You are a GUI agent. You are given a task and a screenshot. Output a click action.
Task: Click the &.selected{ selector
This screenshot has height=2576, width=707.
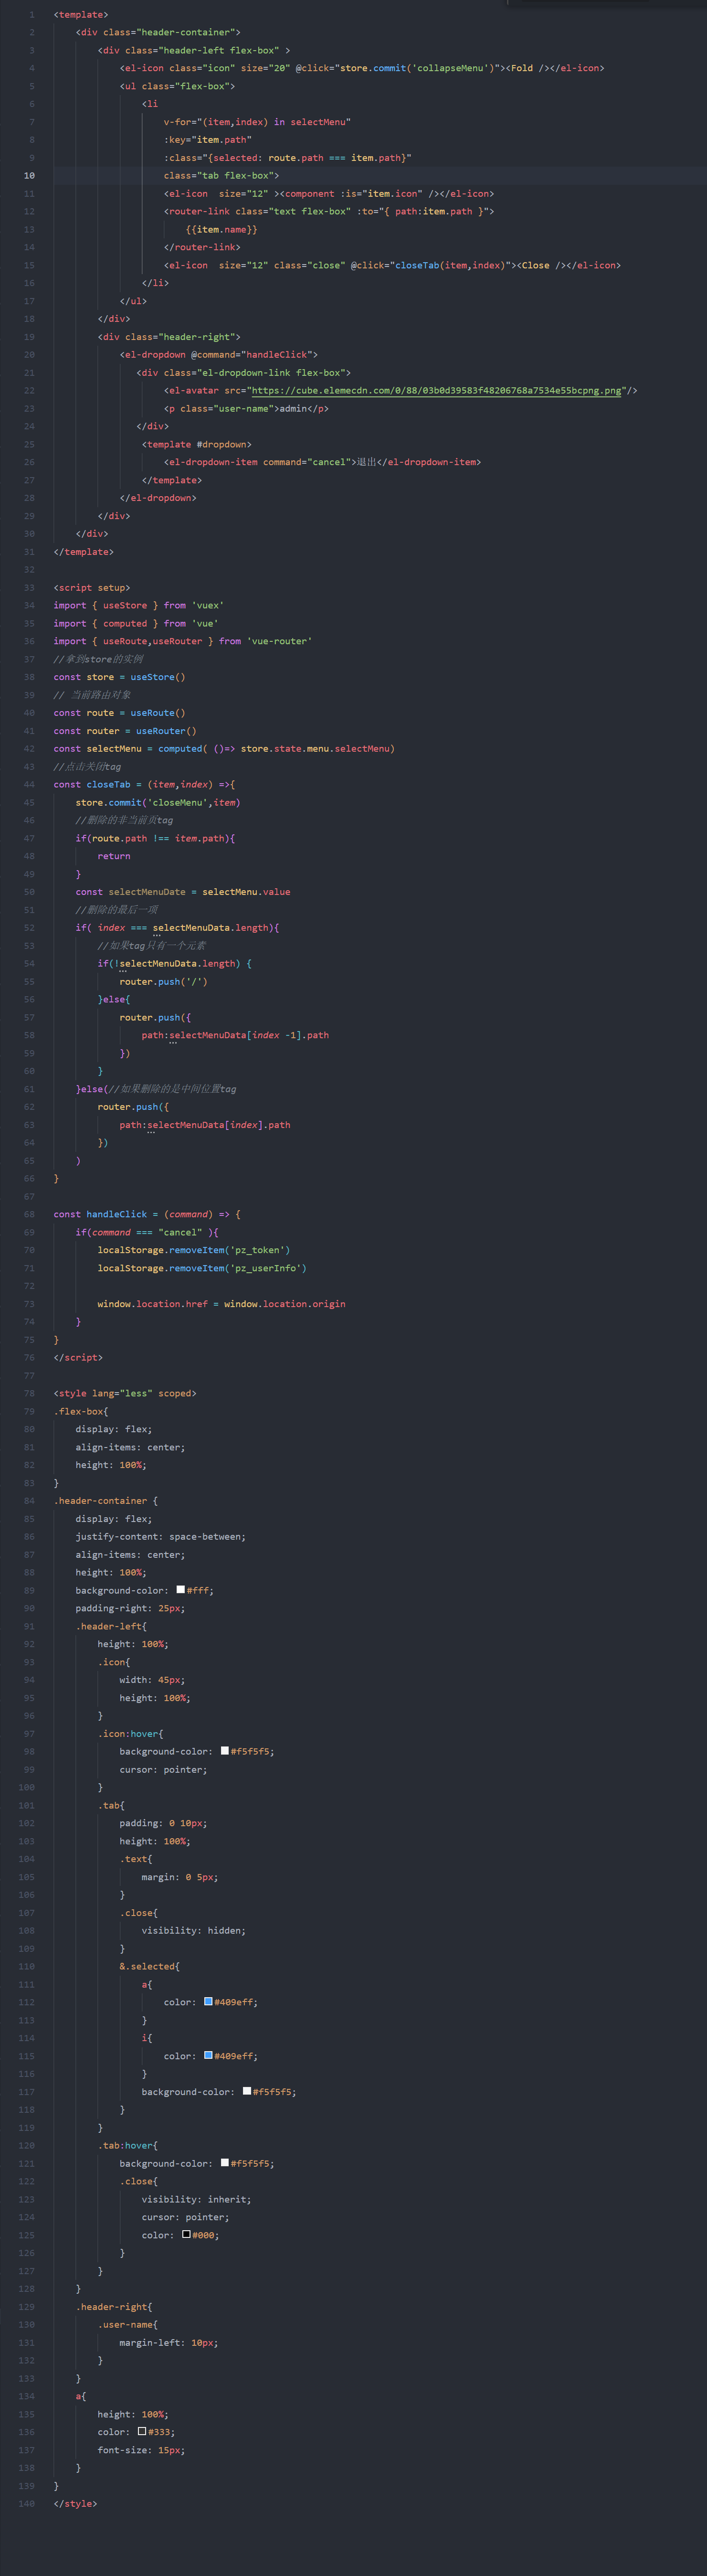click(x=150, y=1966)
